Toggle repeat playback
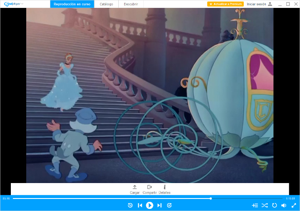Image resolution: width=300 pixels, height=211 pixels. point(274,206)
